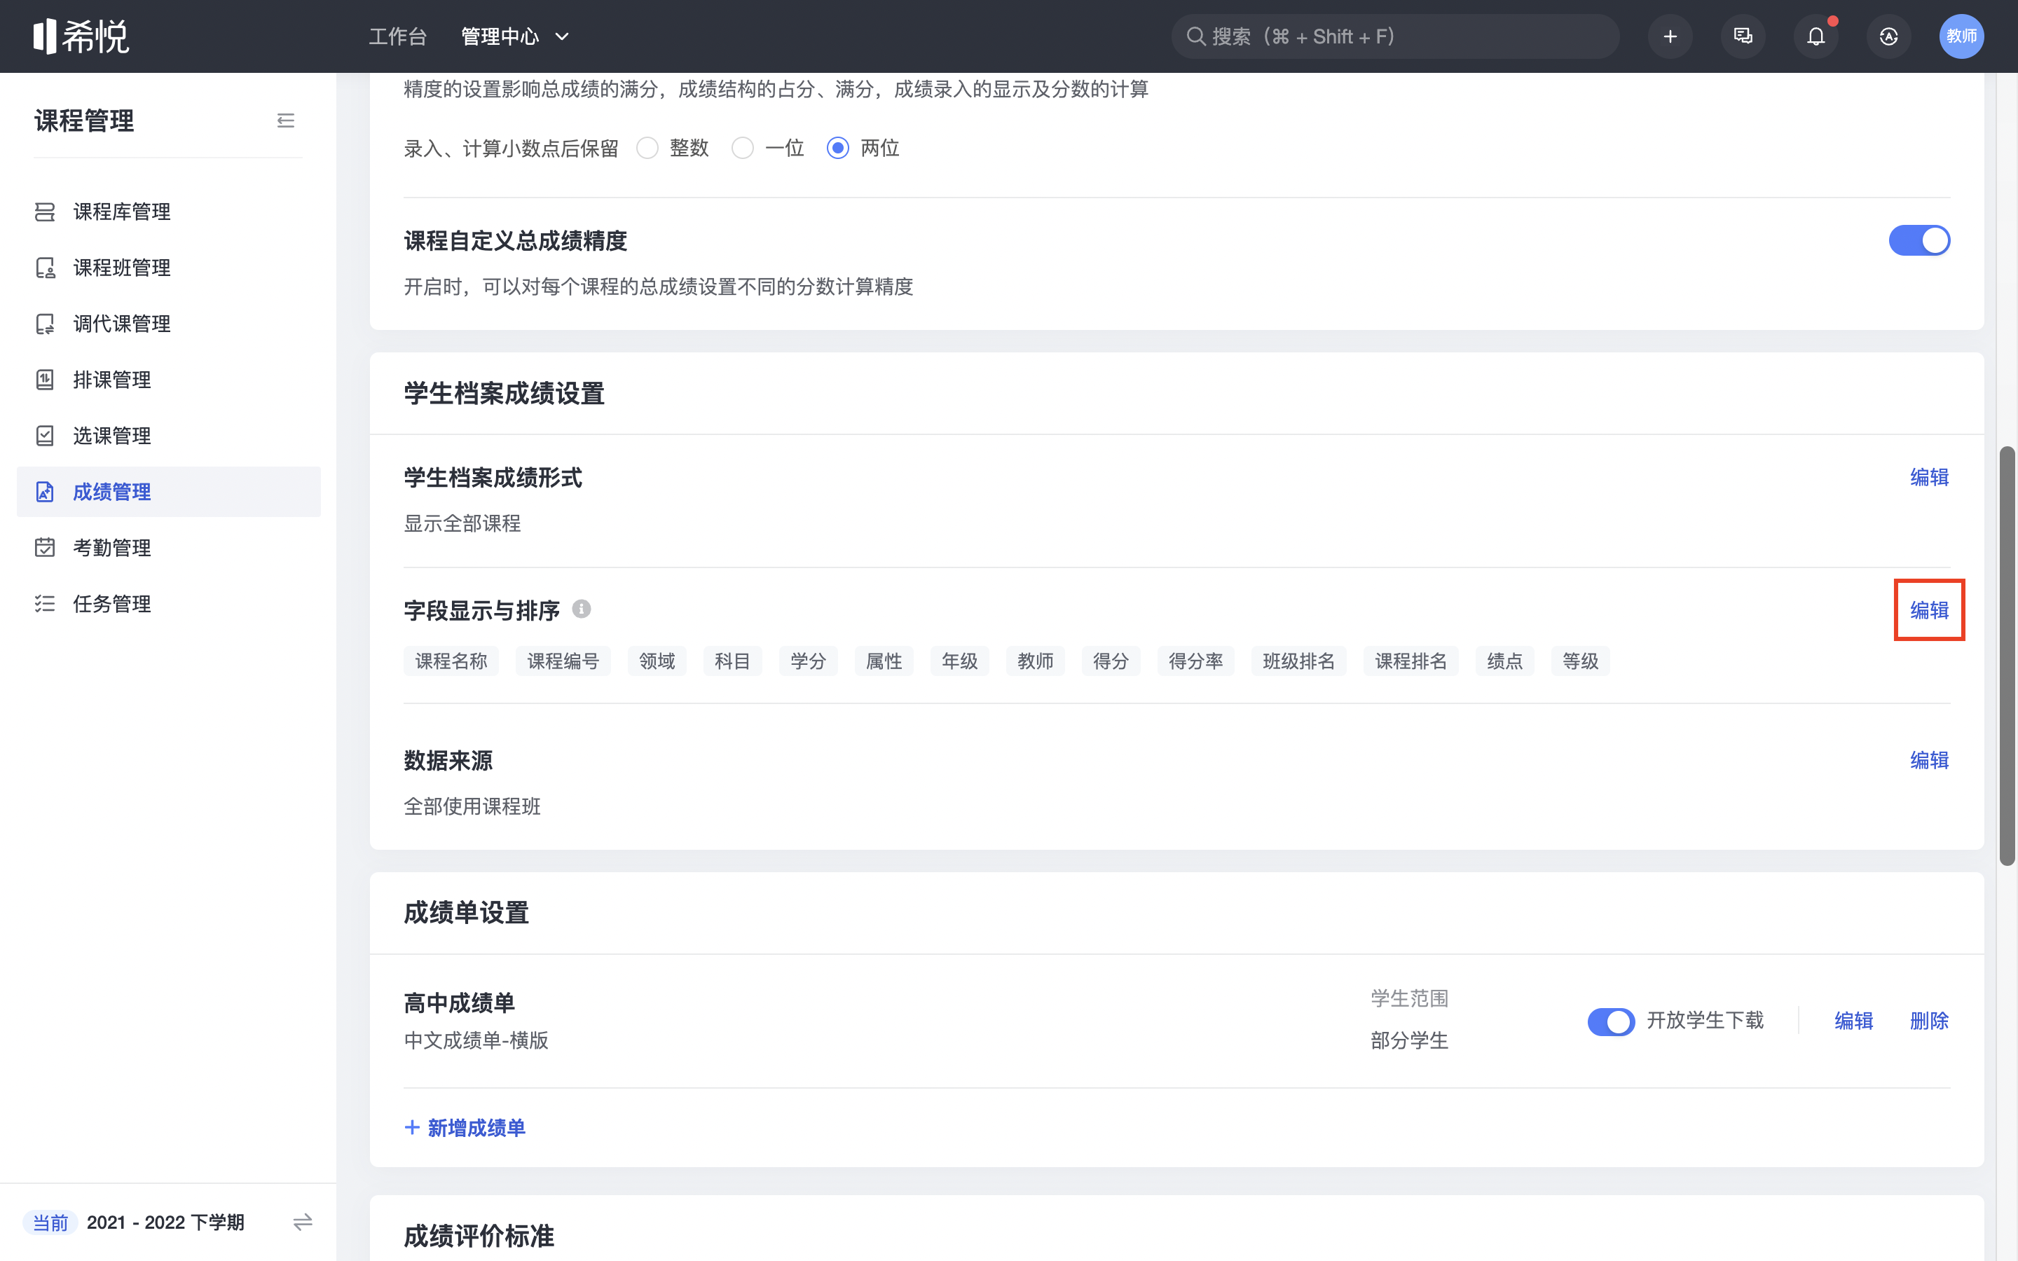Image resolution: width=2018 pixels, height=1261 pixels.
Task: Click the 领域 field tag
Action: (x=657, y=661)
